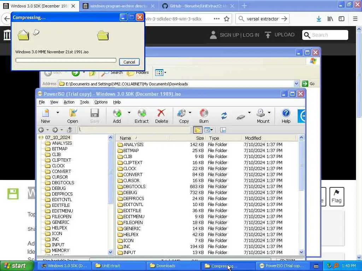The height and width of the screenshot is (271, 362).
Task: Click the New image button in PowerISO
Action: (x=46, y=116)
